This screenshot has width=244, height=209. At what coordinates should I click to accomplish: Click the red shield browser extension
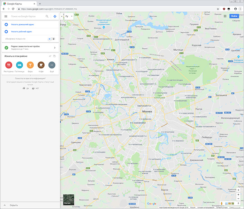click(224, 9)
